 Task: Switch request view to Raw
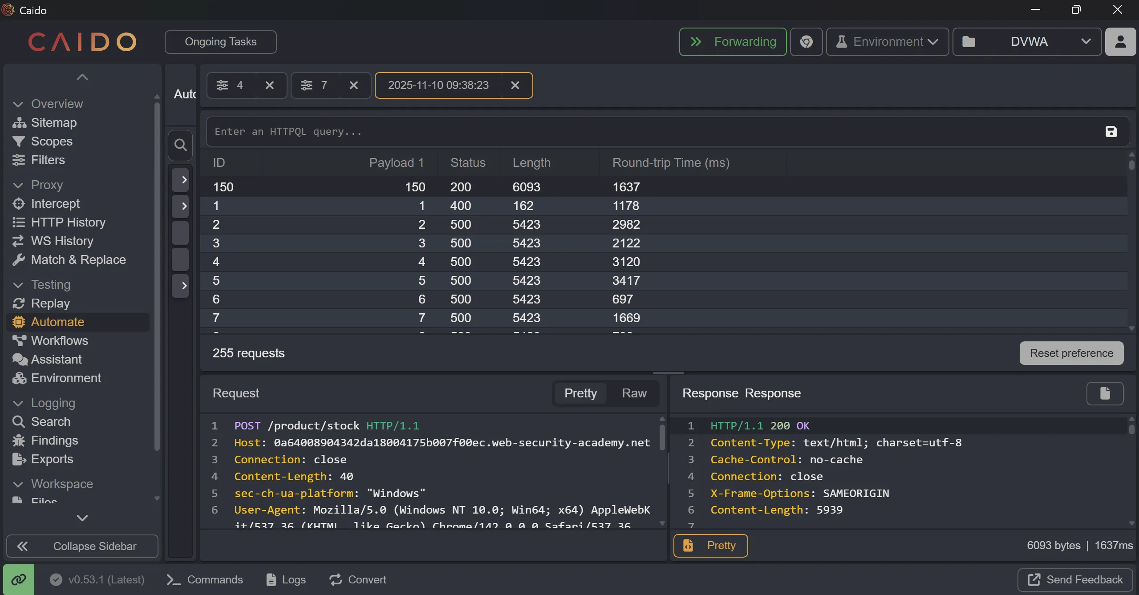(x=634, y=393)
